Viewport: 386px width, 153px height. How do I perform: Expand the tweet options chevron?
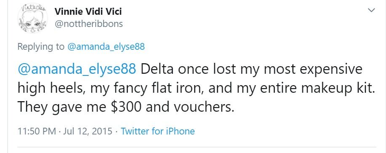(371, 10)
